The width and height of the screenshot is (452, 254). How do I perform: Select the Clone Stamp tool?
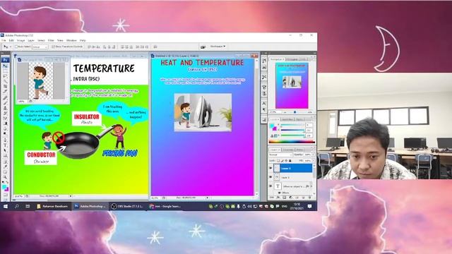coord(5,108)
